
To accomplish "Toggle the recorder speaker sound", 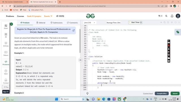I will tap(169, 52).
